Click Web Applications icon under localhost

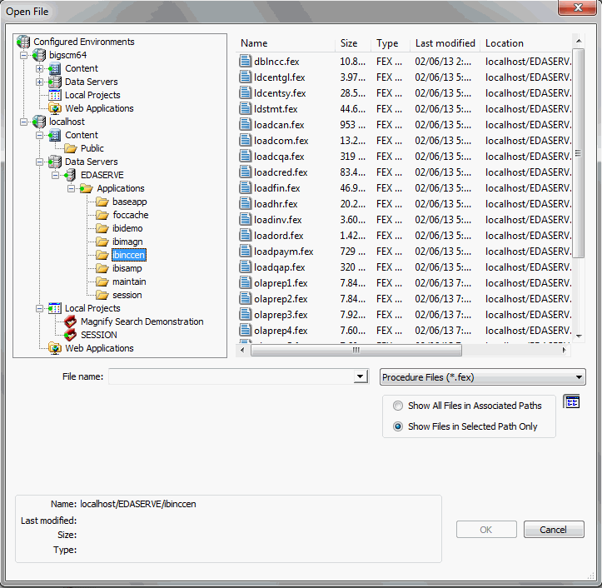(x=55, y=348)
